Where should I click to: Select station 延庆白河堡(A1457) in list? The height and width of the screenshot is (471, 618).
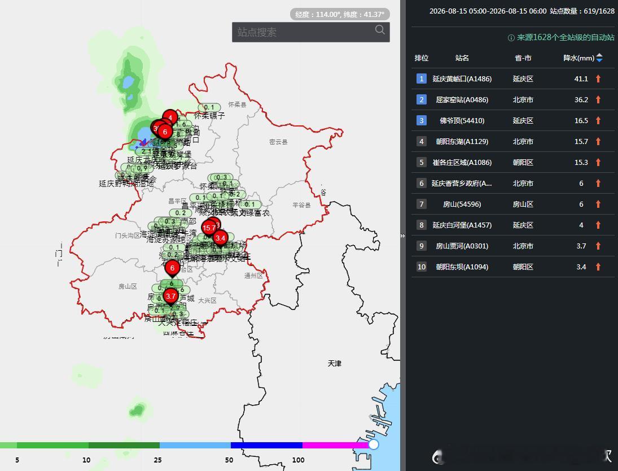tap(462, 225)
